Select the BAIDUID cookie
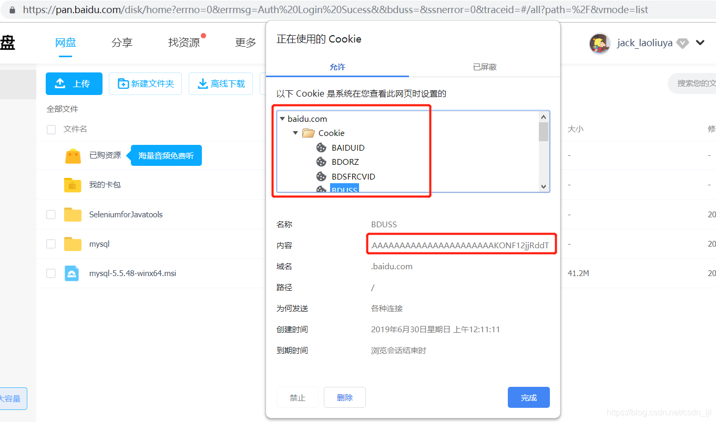Viewport: 716px width, 422px height. [x=348, y=147]
